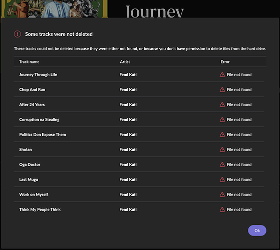Select the Work on Myself track name
This screenshot has width=280, height=250.
point(34,194)
